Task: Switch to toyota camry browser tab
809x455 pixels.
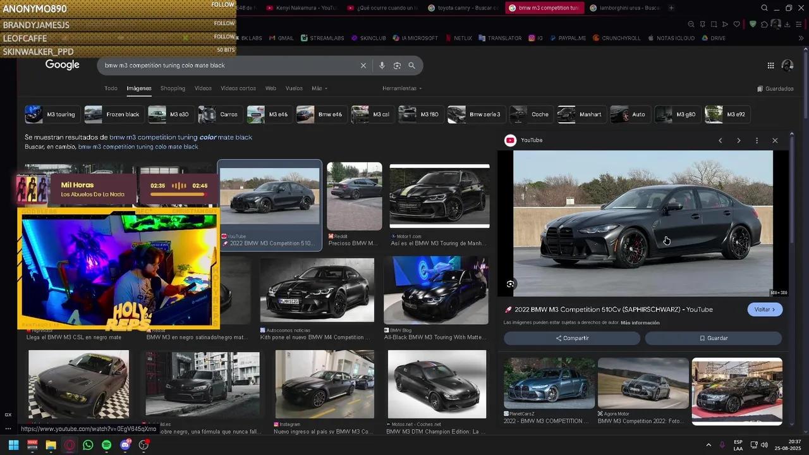Action: [463, 8]
